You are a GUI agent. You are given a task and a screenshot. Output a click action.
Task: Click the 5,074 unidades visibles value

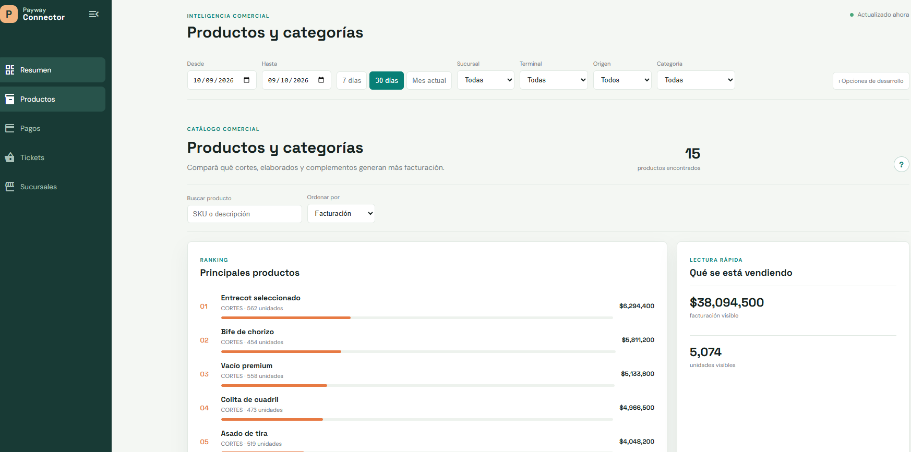705,352
